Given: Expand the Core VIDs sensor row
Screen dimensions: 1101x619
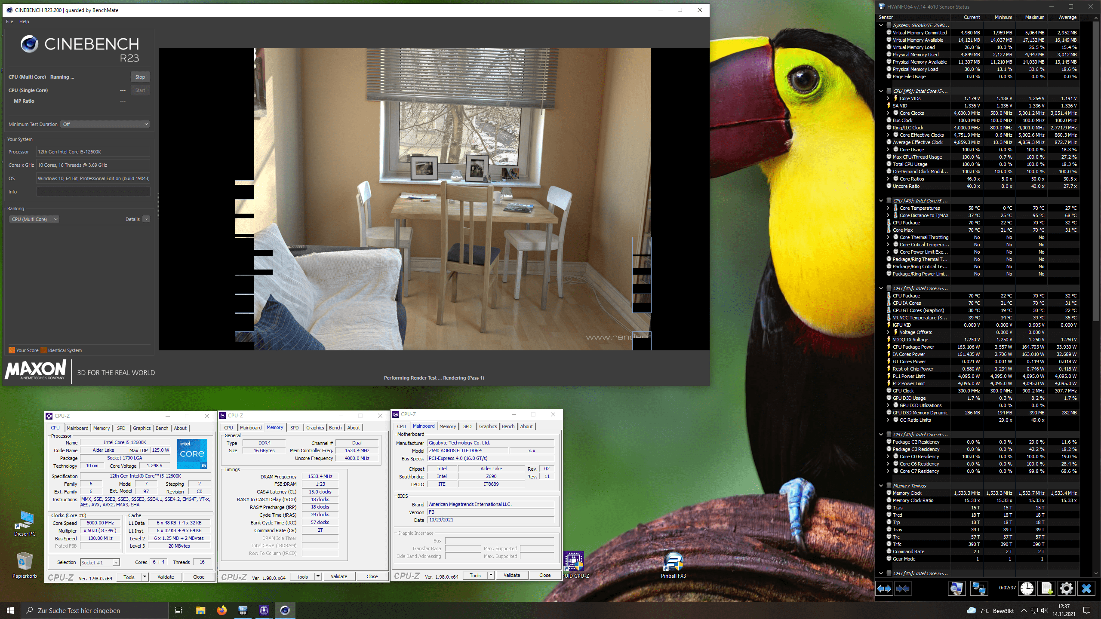Looking at the screenshot, I should pos(888,98).
